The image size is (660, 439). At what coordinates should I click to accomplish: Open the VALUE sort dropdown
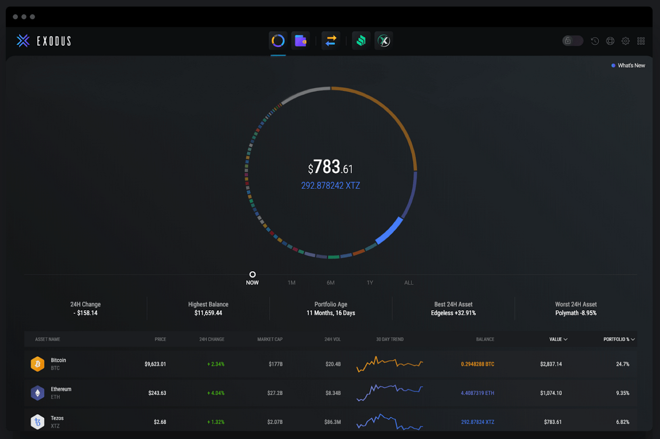click(558, 339)
